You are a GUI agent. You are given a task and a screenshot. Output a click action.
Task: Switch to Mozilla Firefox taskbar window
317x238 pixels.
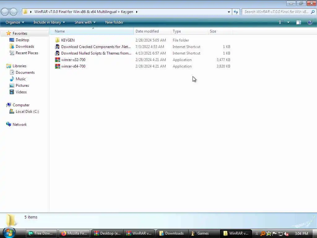pos(74,233)
